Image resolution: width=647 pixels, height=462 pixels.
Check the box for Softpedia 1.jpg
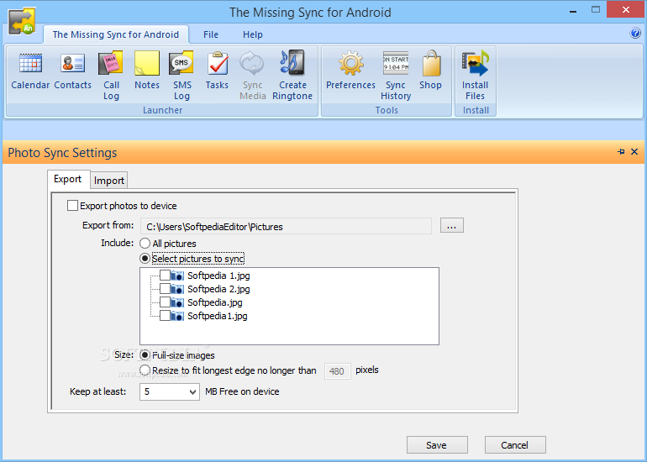pos(165,276)
